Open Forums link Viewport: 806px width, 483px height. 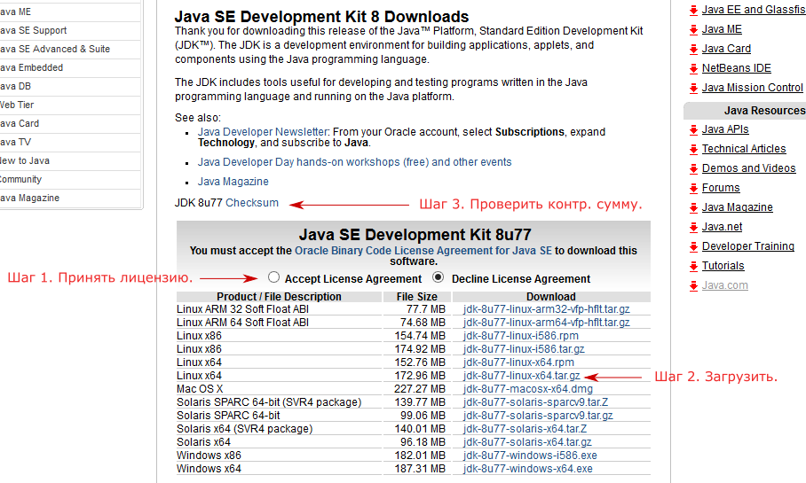(721, 188)
